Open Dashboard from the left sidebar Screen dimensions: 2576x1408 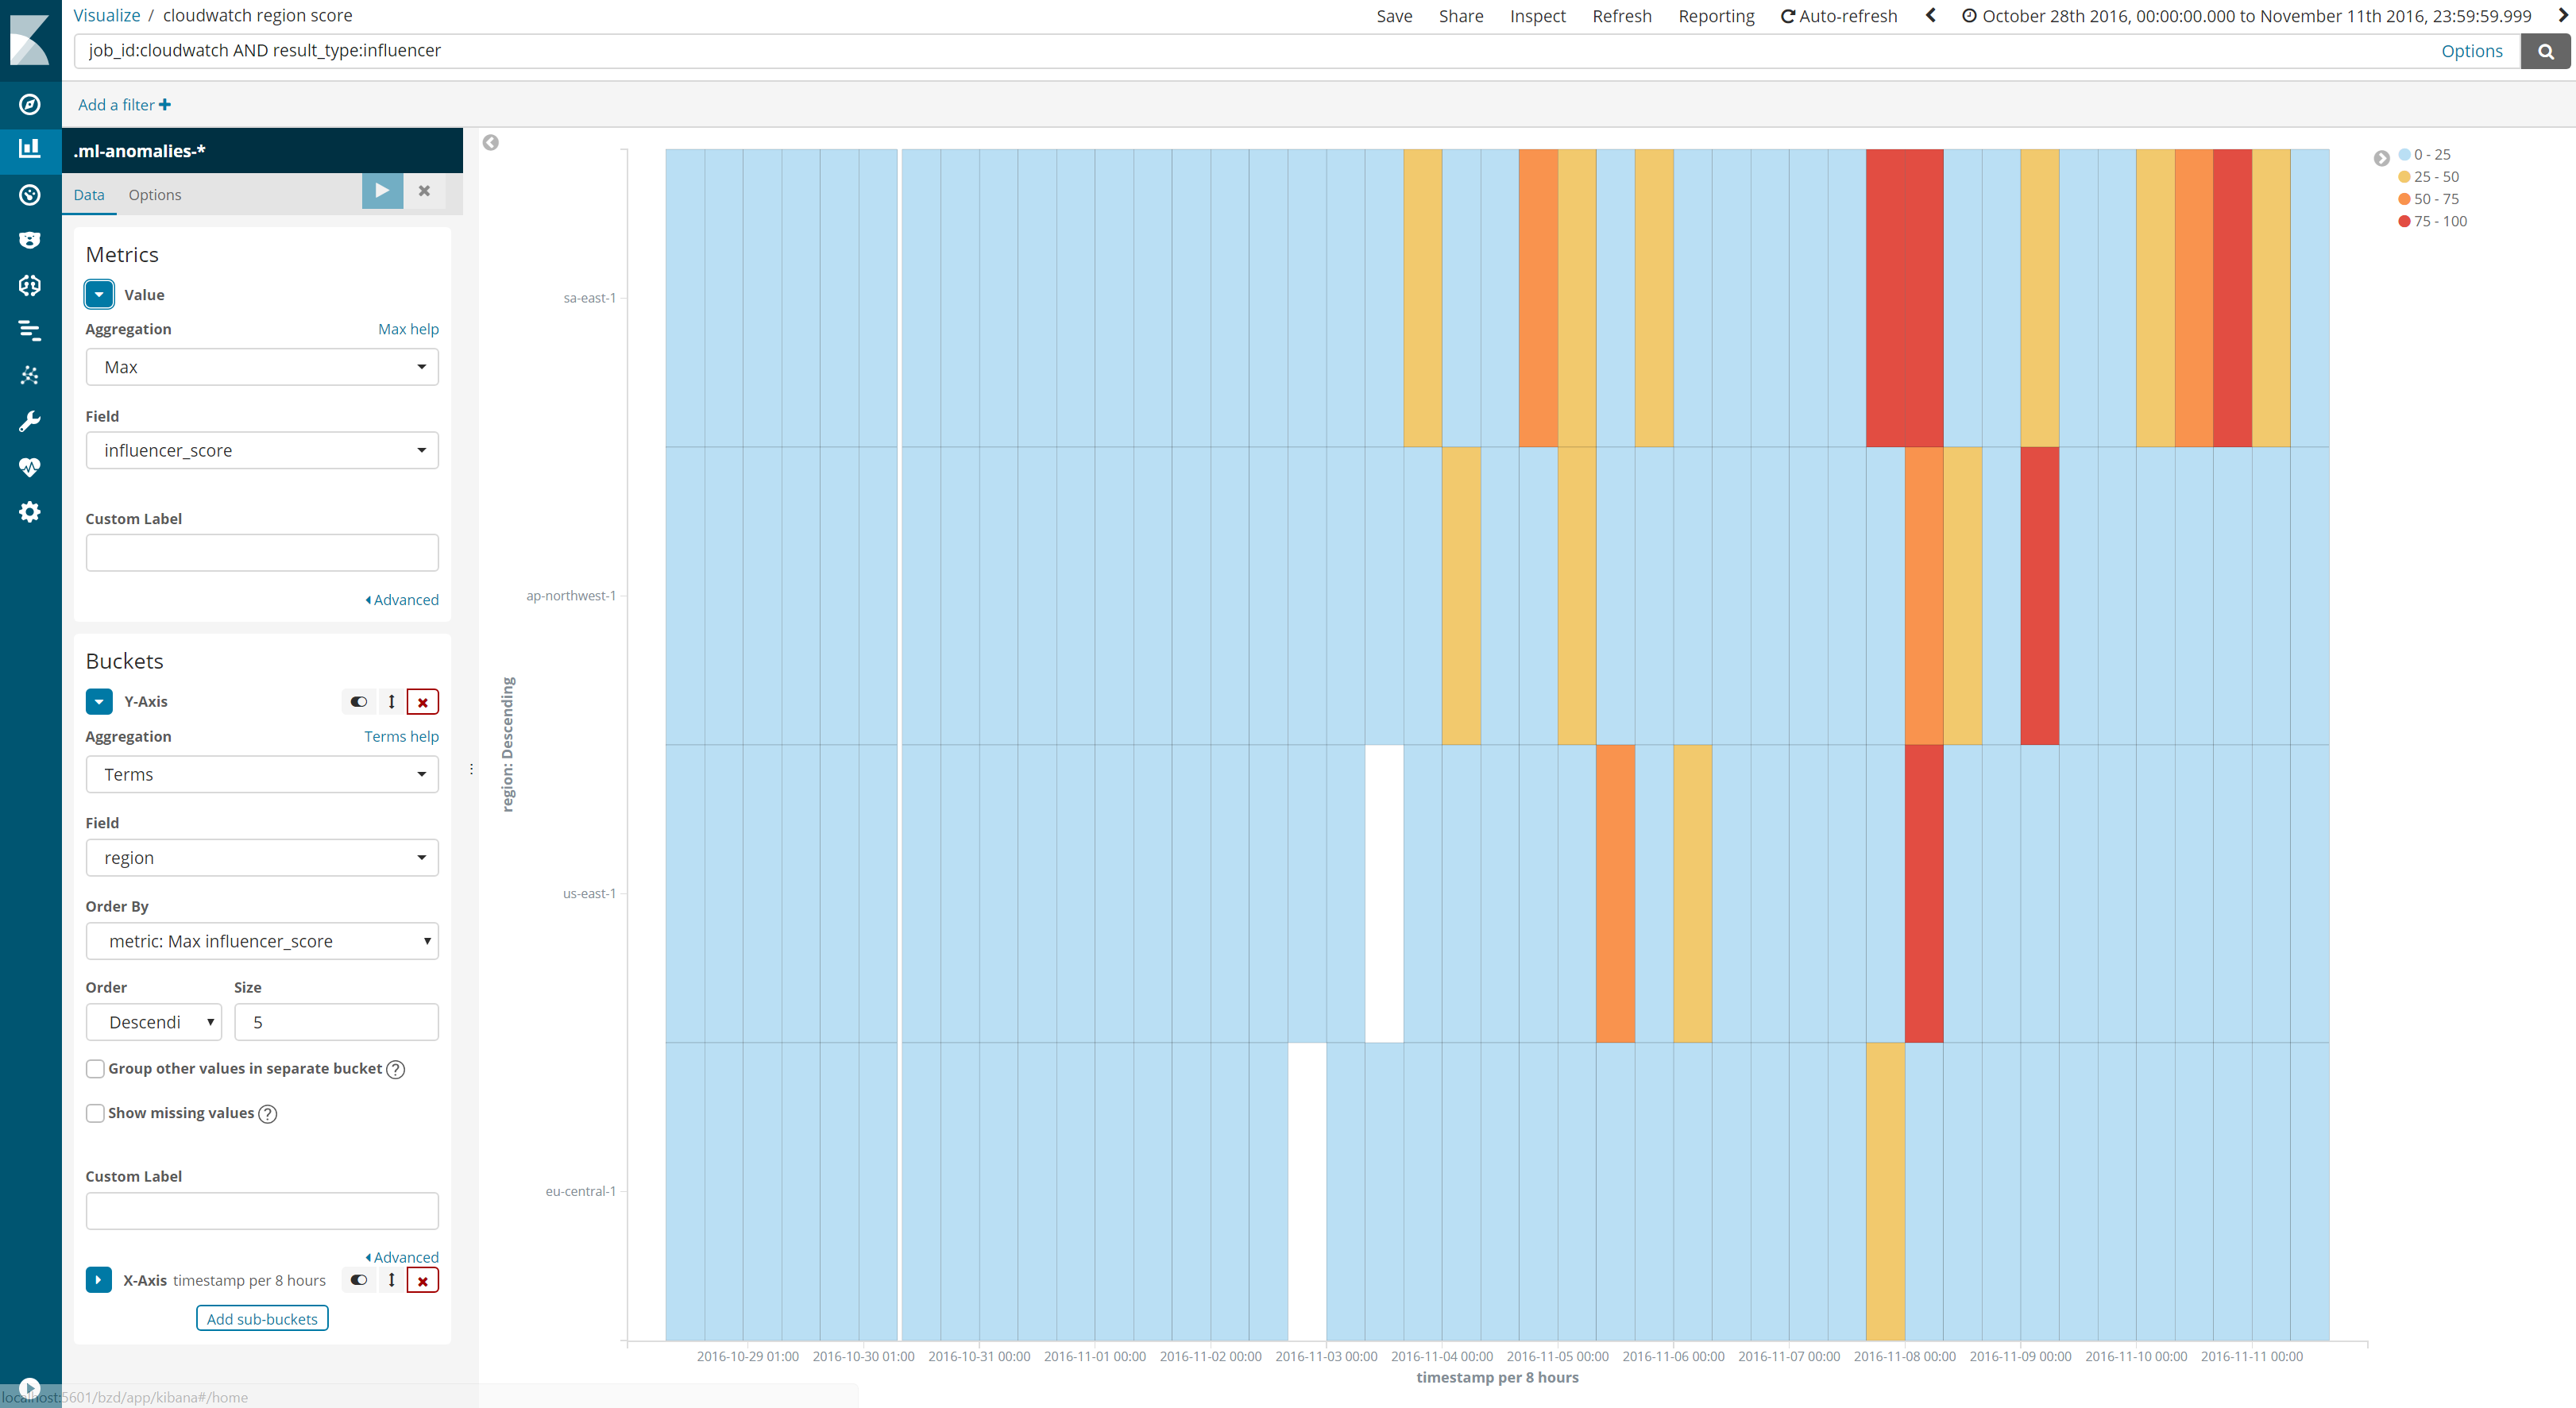(x=30, y=195)
